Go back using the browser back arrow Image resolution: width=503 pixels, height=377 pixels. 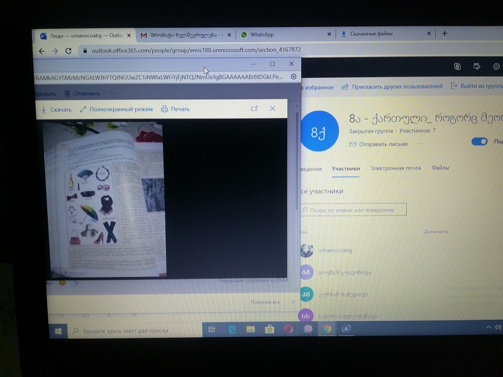pyautogui.click(x=41, y=51)
